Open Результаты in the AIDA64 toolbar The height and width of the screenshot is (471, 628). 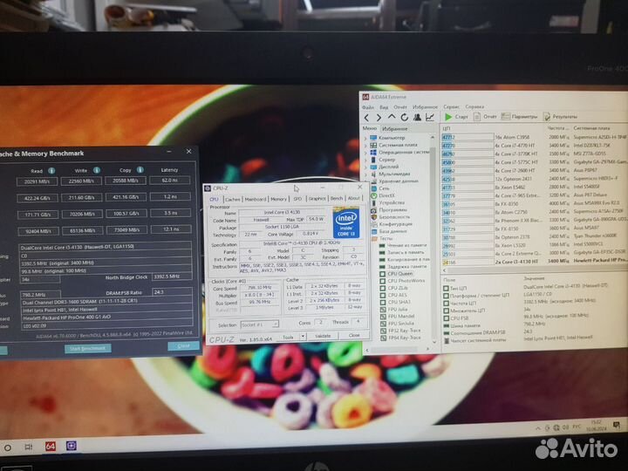(561, 117)
